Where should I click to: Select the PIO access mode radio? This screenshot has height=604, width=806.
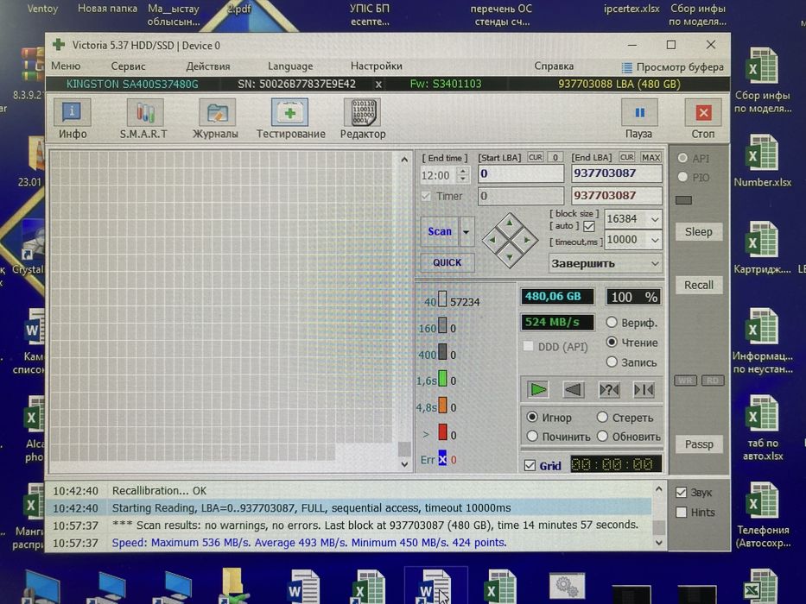[x=682, y=177]
